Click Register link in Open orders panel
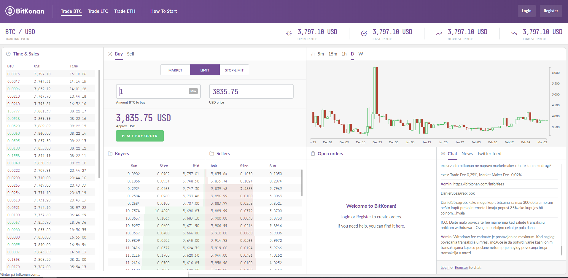 point(364,217)
